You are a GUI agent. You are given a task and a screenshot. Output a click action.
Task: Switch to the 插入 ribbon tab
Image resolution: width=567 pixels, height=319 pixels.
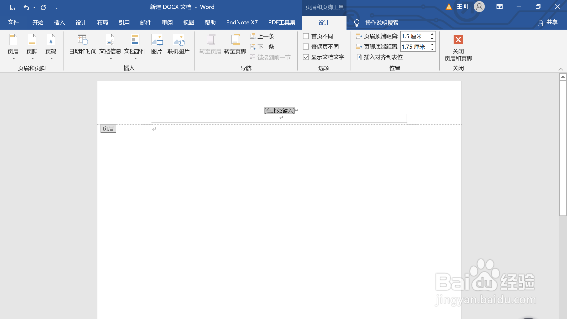(x=59, y=23)
